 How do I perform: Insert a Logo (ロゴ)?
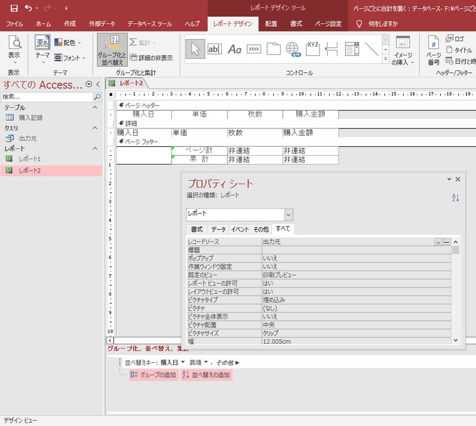[455, 39]
